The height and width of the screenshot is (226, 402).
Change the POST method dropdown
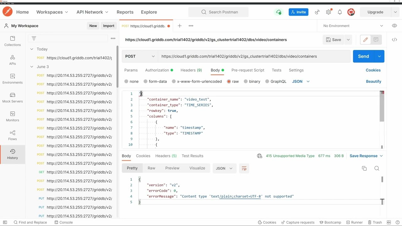140,56
